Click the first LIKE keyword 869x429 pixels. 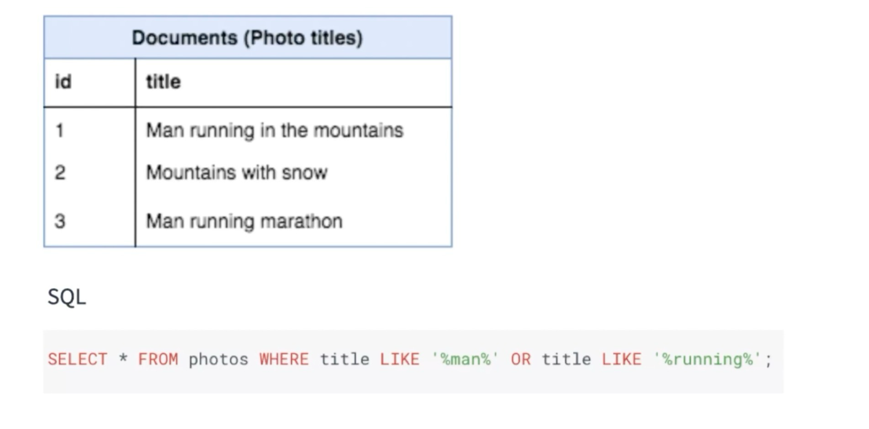click(399, 359)
